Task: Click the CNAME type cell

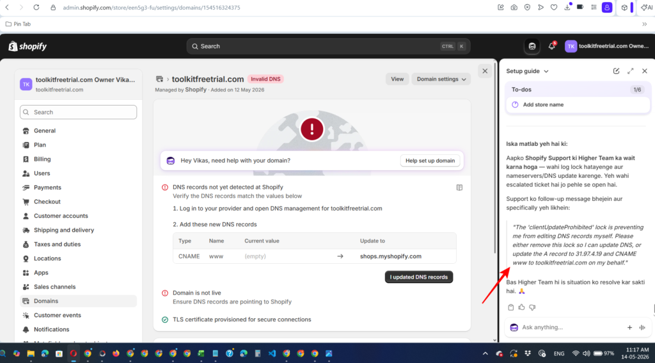Action: tap(189, 256)
